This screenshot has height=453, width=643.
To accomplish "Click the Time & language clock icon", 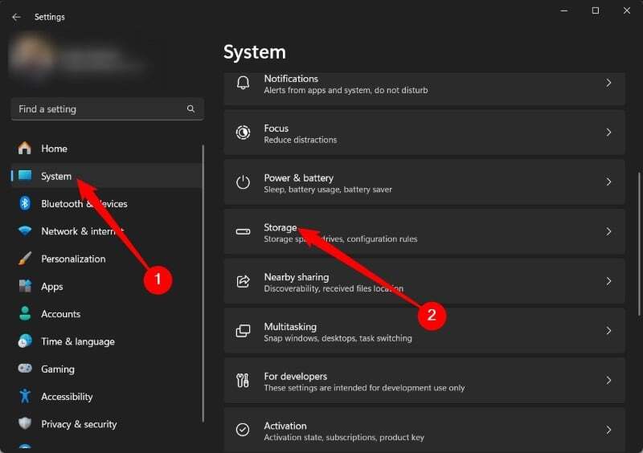I will (x=25, y=341).
